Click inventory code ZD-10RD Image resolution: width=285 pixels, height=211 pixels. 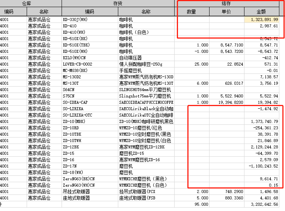[90, 128]
